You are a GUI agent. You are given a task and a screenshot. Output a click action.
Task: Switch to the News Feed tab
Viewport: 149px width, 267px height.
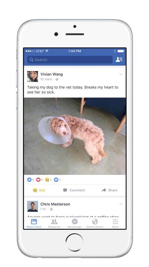point(34,223)
